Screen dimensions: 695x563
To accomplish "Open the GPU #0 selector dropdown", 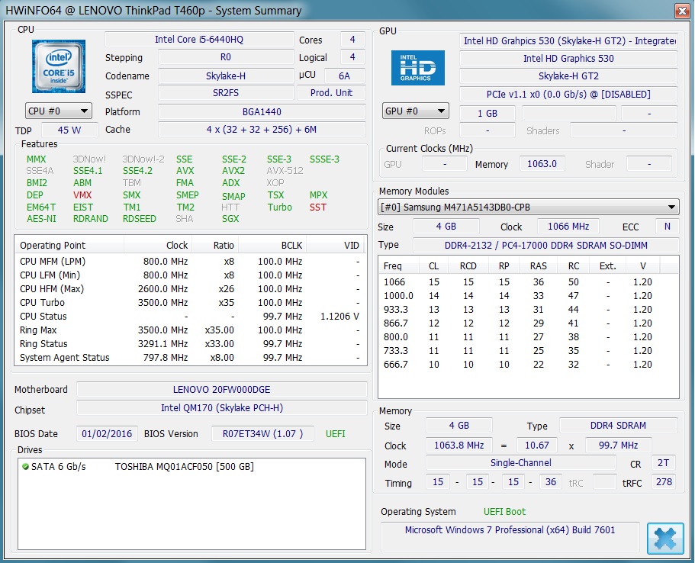I will click(416, 111).
